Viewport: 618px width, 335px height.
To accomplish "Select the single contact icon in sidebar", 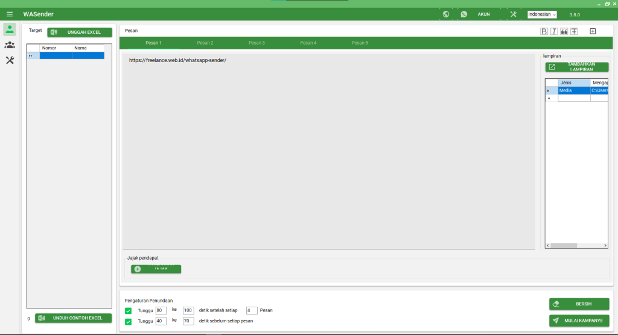I will (x=10, y=30).
